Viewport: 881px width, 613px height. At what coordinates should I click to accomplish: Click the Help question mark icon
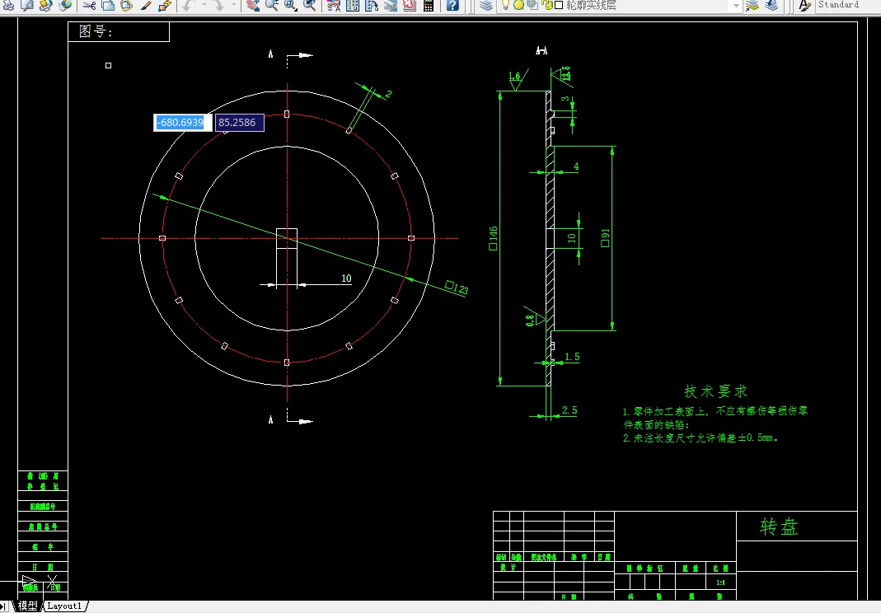click(452, 5)
